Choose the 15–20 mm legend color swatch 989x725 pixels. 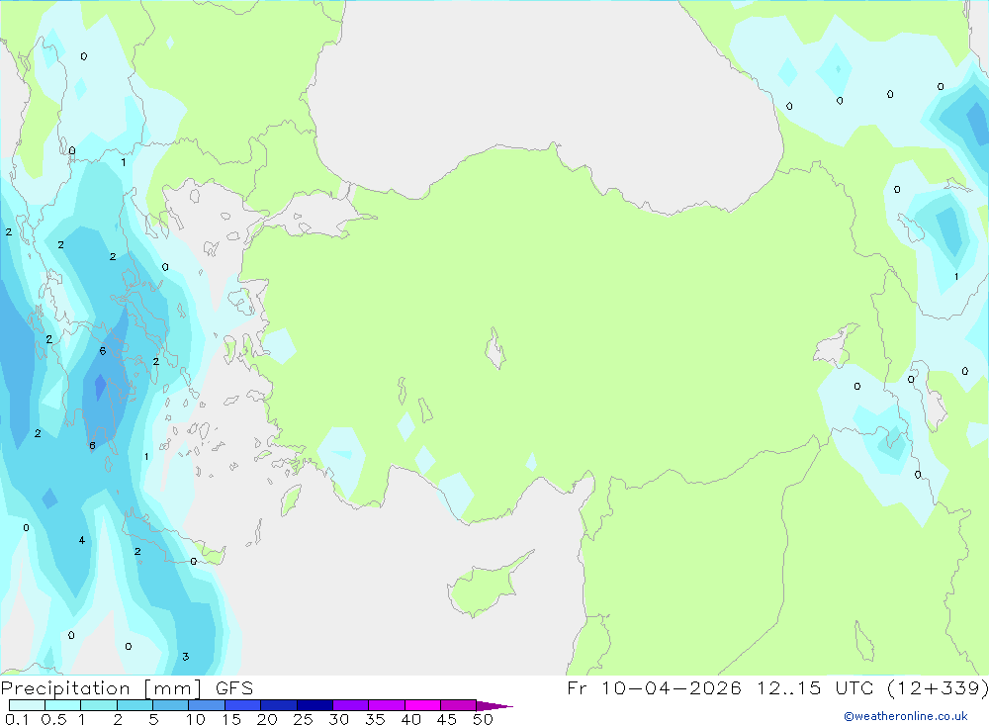243,705
